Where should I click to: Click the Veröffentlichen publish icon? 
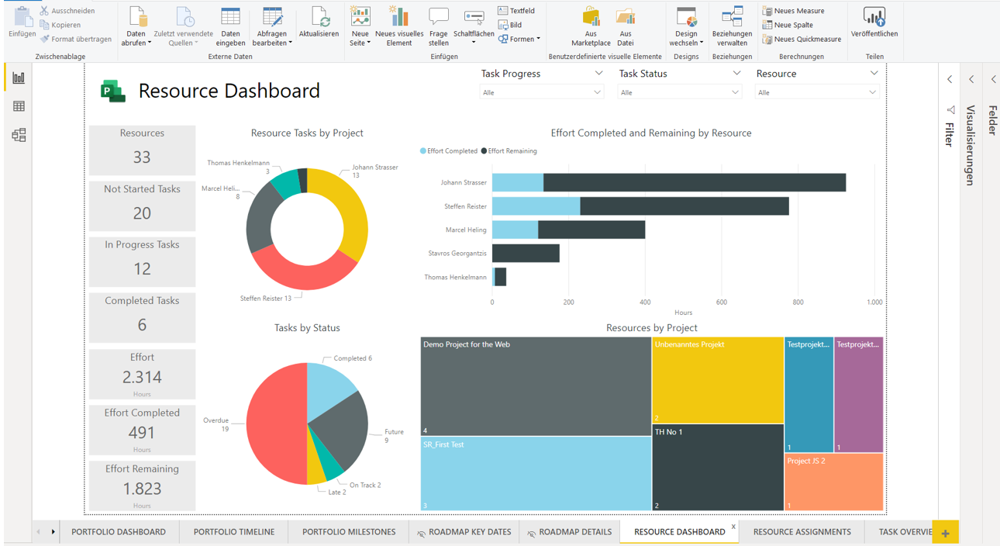[874, 18]
